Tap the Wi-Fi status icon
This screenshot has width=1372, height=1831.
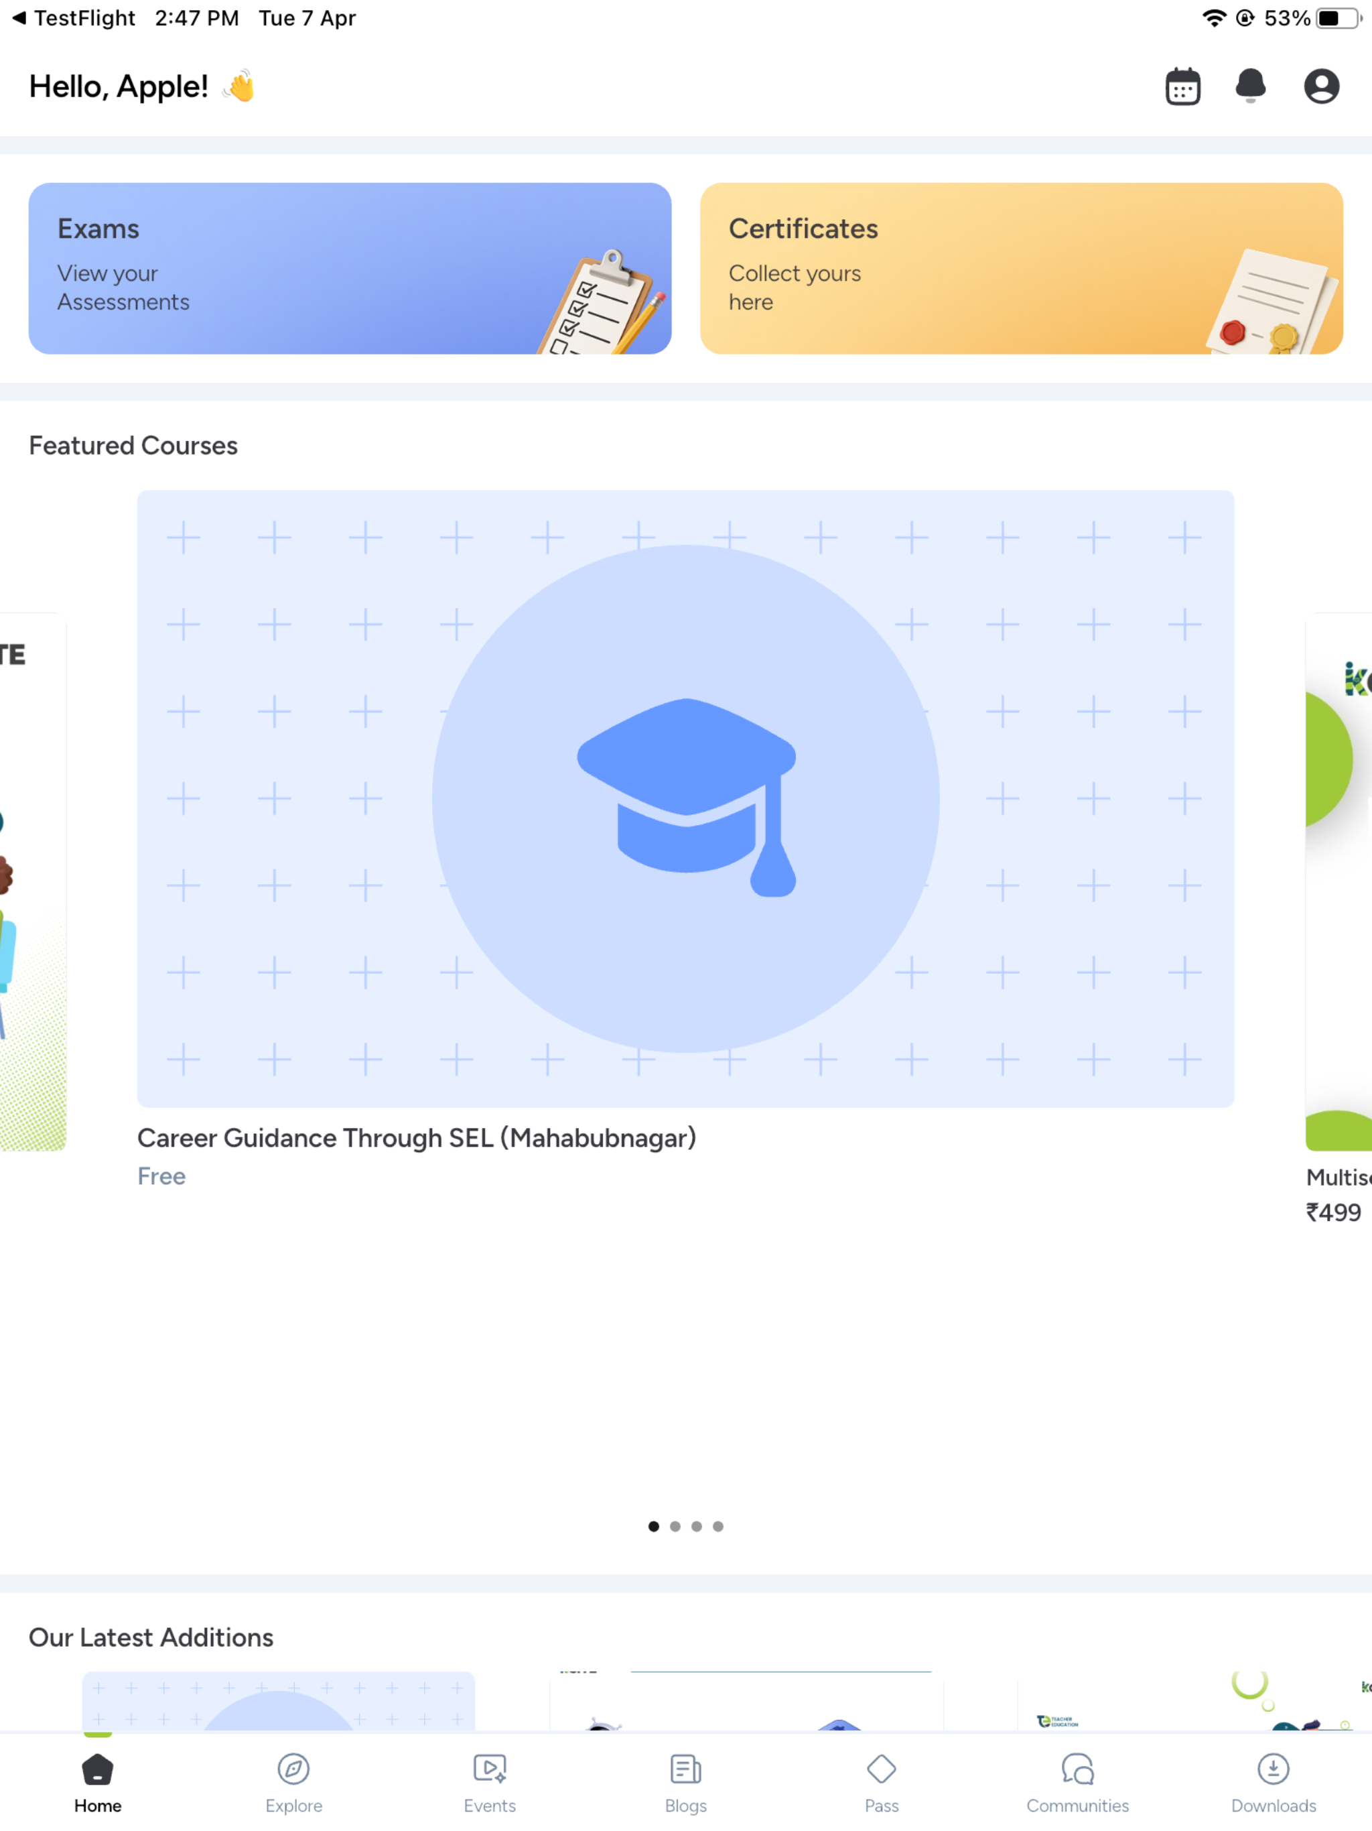click(1214, 18)
